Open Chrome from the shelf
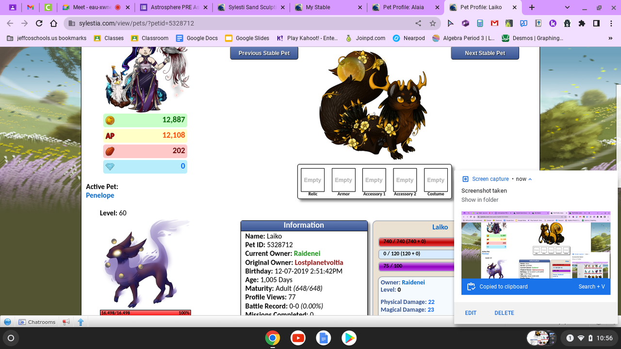 click(273, 338)
